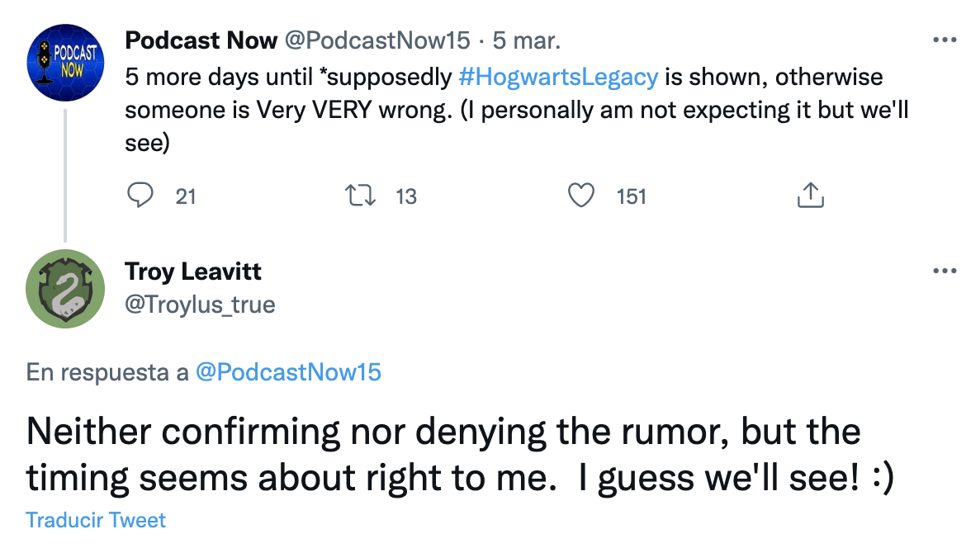Image resolution: width=971 pixels, height=548 pixels.
Task: Click the Traducir Tweet link
Action: pyautogui.click(x=96, y=521)
